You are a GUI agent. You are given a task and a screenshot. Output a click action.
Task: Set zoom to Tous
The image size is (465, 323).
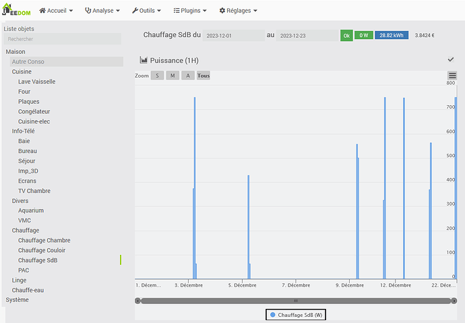tap(204, 76)
